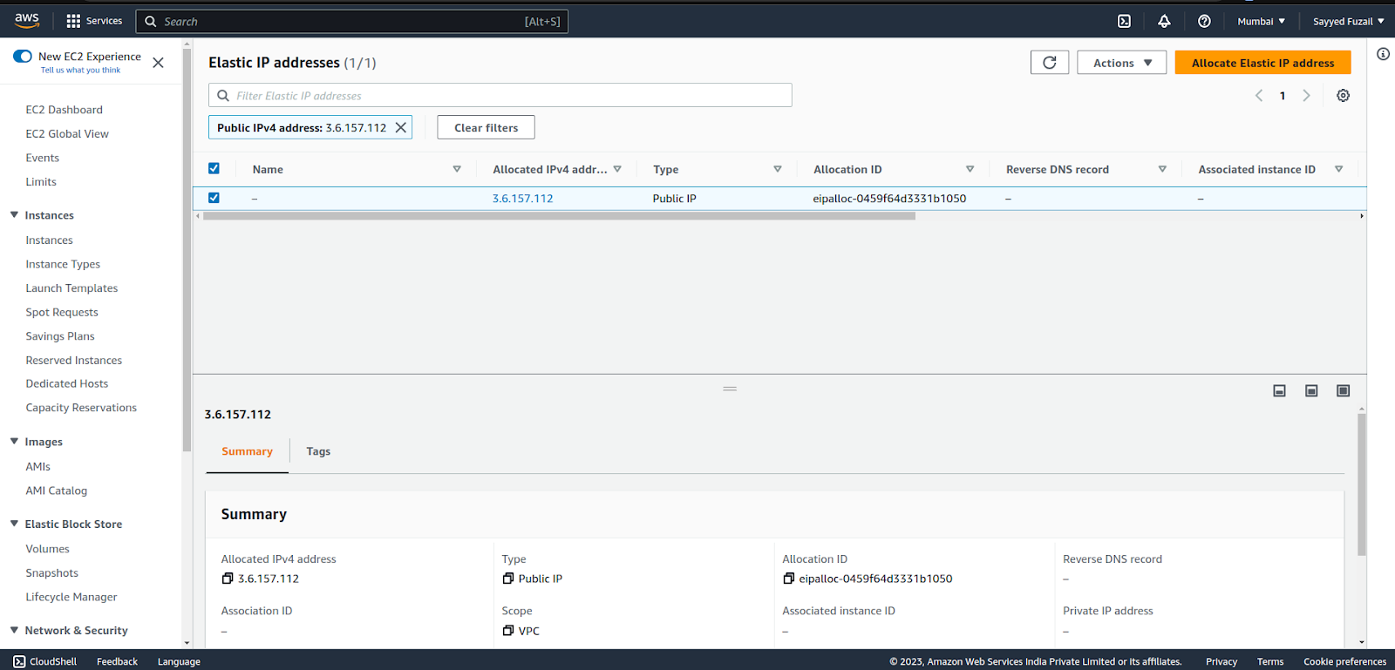Go to the next page of results
Image resolution: width=1395 pixels, height=670 pixels.
[1306, 96]
